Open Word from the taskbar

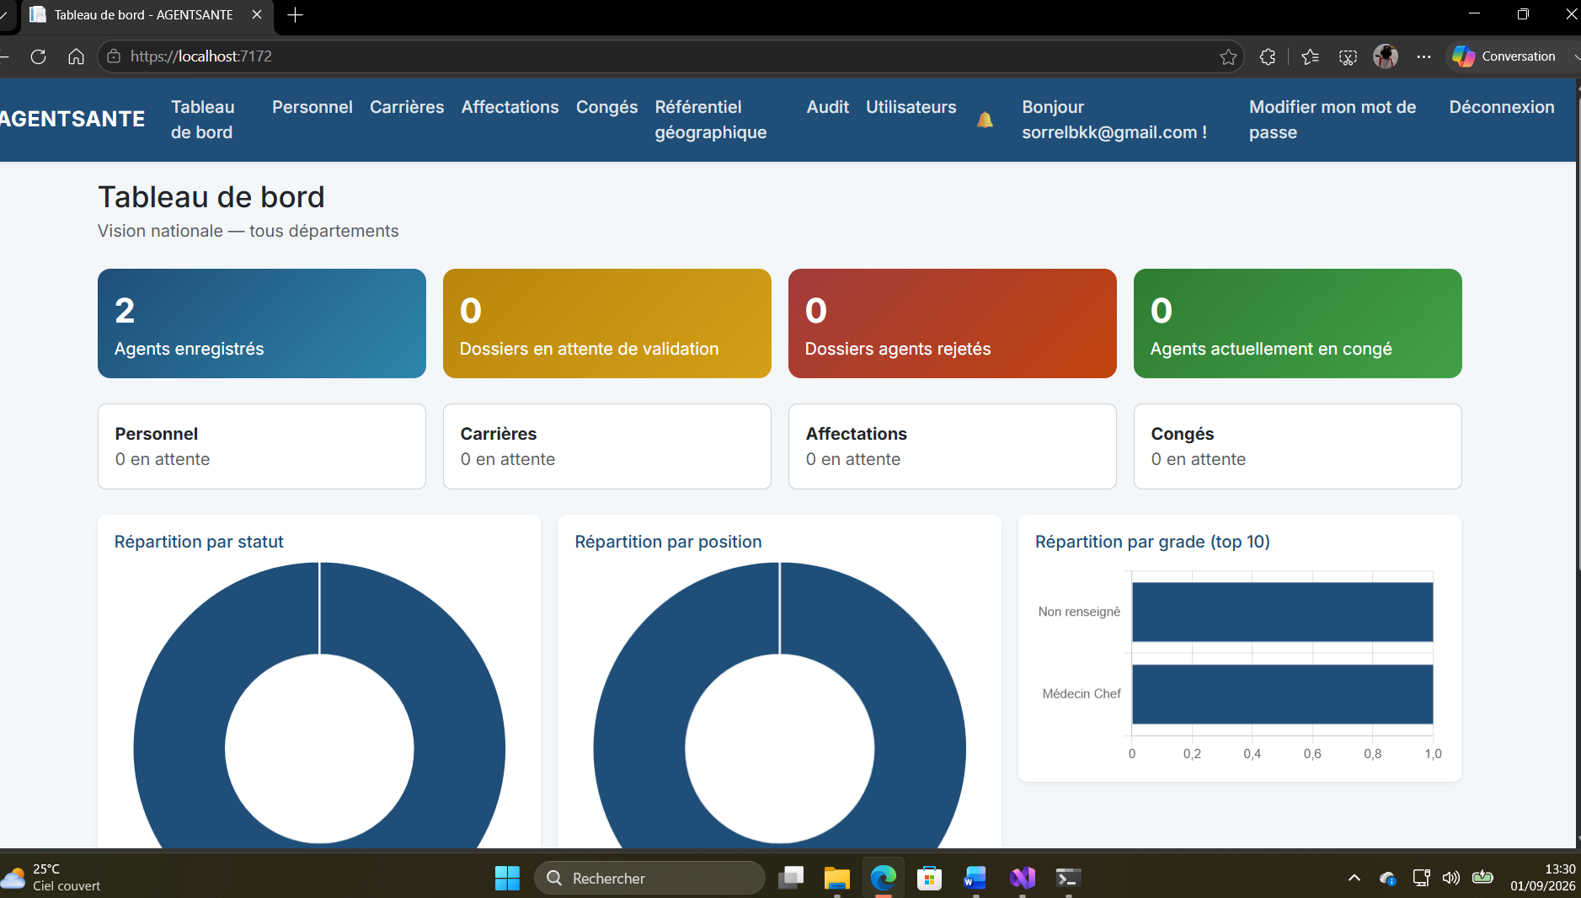(x=975, y=878)
